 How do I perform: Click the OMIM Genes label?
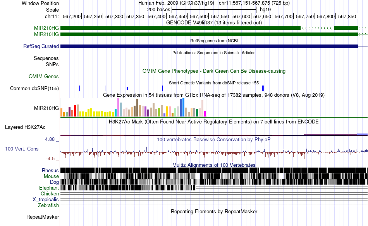point(43,76)
